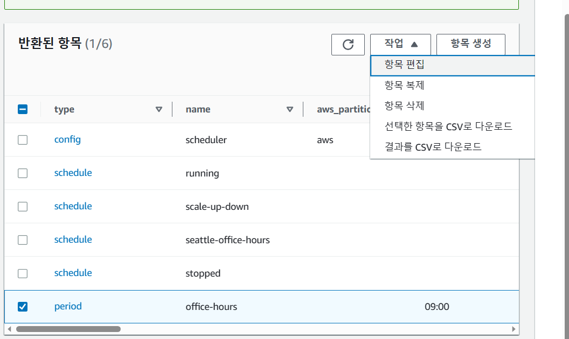Screen dimensions: 569x339
Task: Select 선택한 항목을 CSV로 다운로드
Action: coord(453,126)
